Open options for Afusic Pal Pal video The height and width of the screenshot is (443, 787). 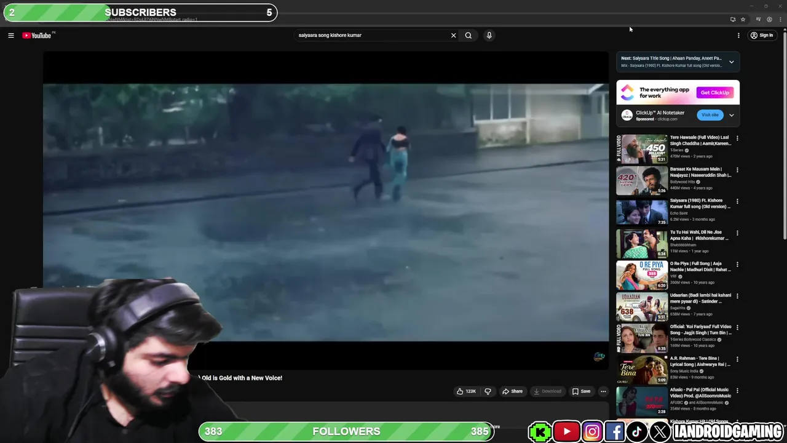point(737,391)
